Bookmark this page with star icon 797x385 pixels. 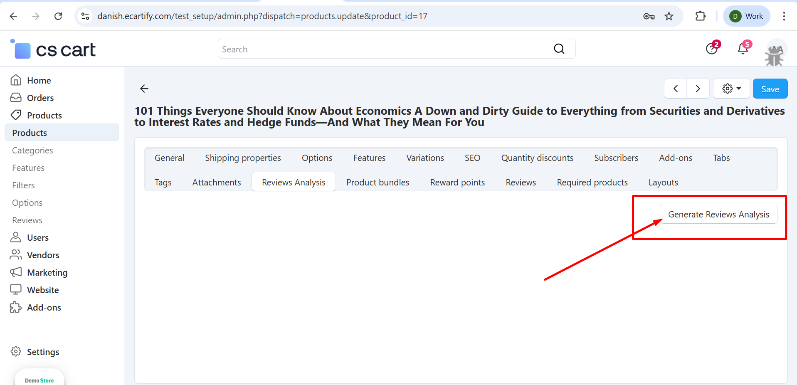669,16
